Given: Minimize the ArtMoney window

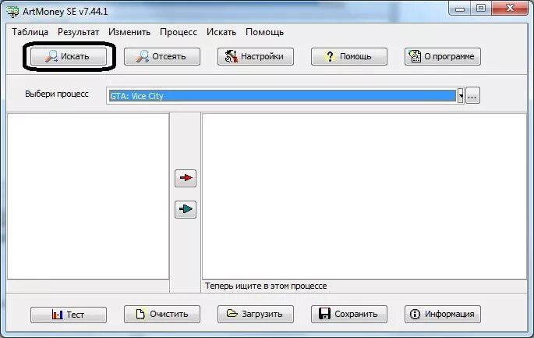Looking at the screenshot, I should (460, 9).
